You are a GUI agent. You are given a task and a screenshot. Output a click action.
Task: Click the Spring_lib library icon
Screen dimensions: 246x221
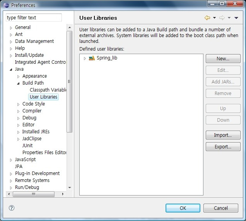[92, 58]
